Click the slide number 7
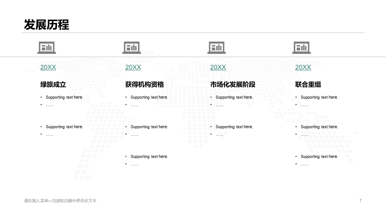This screenshot has height=217, width=386. (x=360, y=201)
